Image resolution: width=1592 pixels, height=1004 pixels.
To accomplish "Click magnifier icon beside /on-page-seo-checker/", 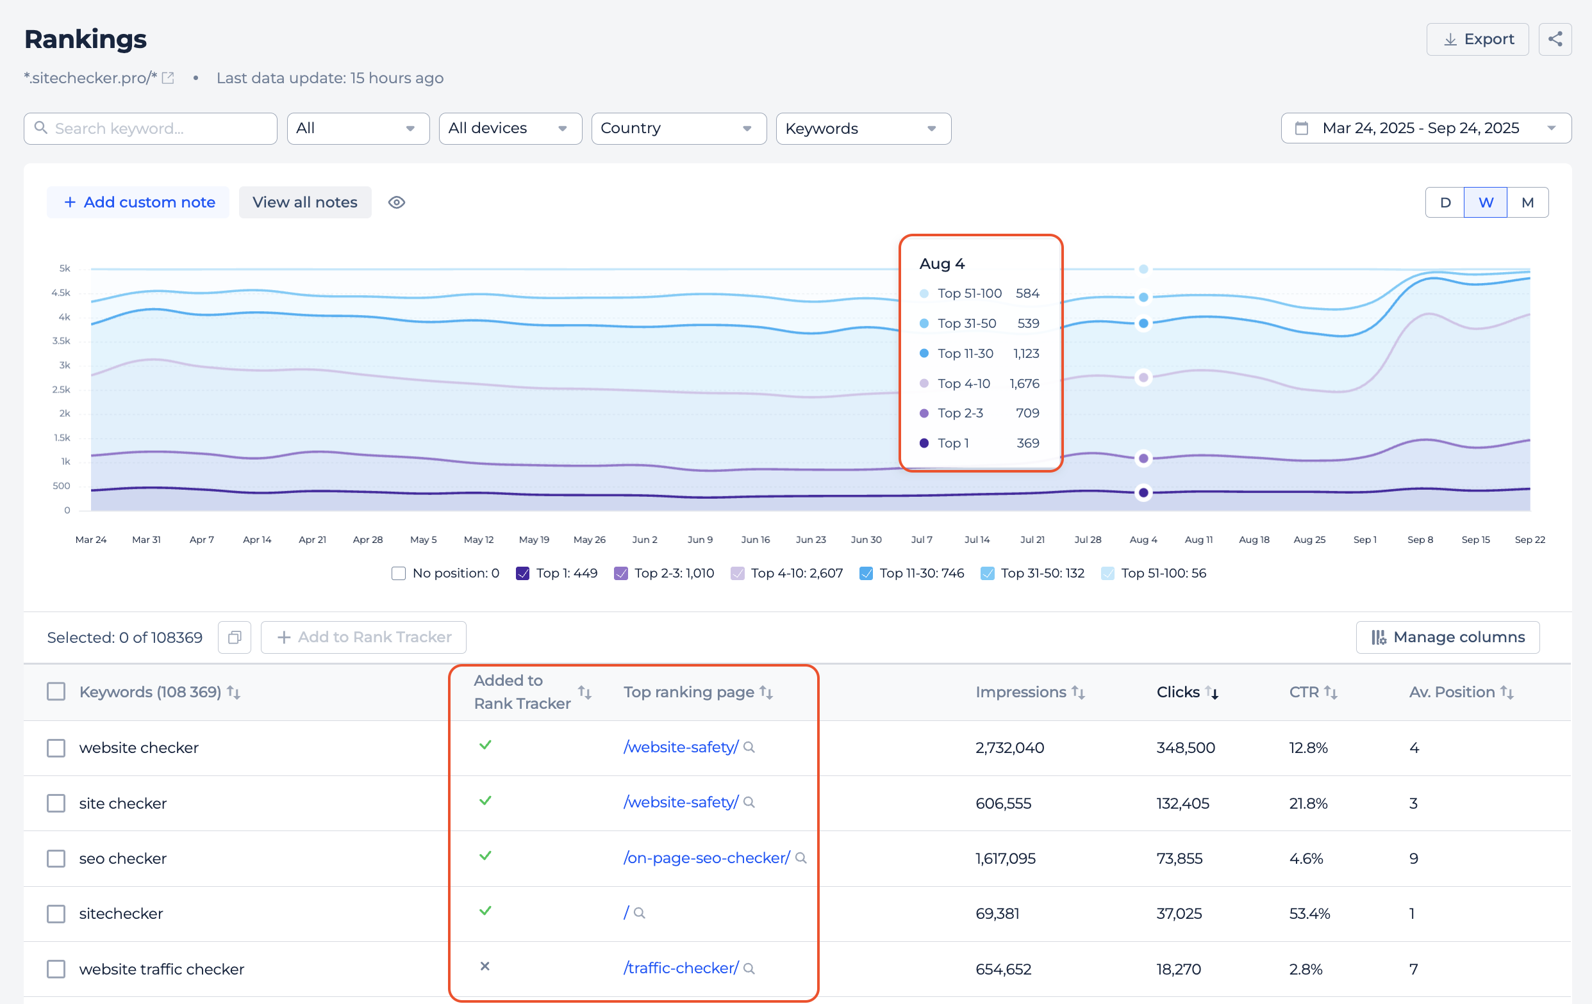I will click(800, 857).
